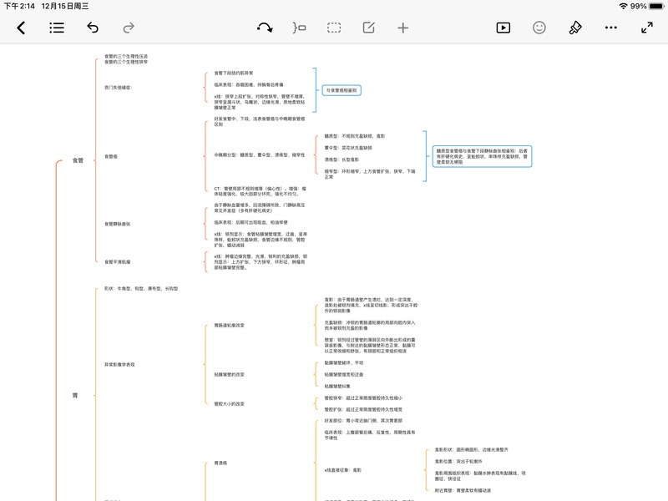Select node 溃疡型：长型龛影
This screenshot has width=668, height=501.
click(342, 159)
